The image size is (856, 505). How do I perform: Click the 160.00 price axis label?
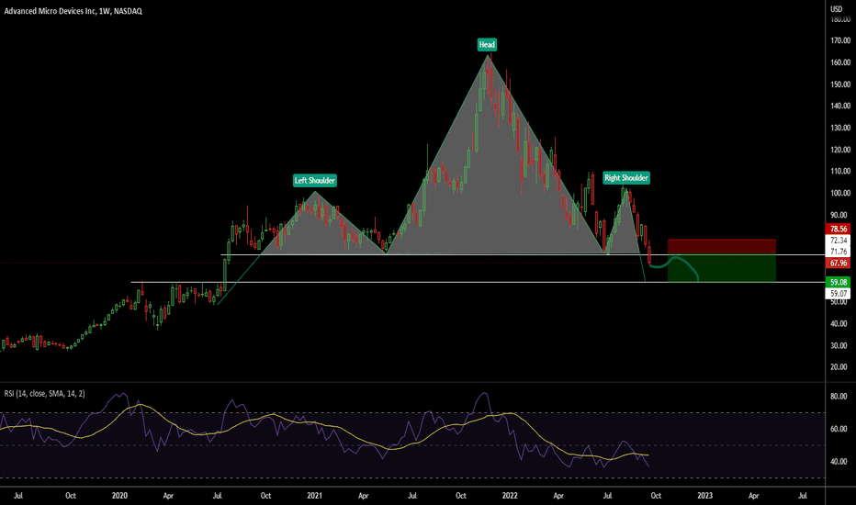840,62
